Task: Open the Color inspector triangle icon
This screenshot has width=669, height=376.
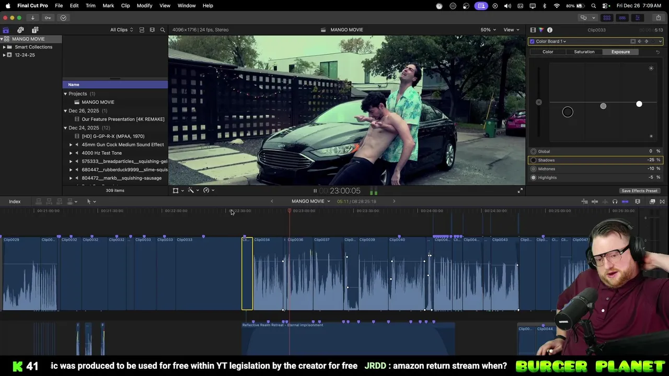Action: click(x=541, y=30)
